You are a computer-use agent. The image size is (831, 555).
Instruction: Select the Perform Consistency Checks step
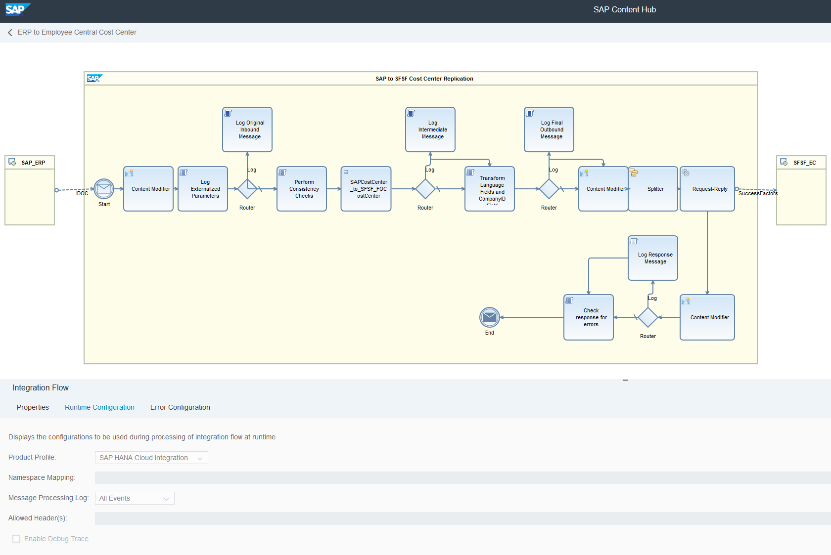(x=302, y=189)
